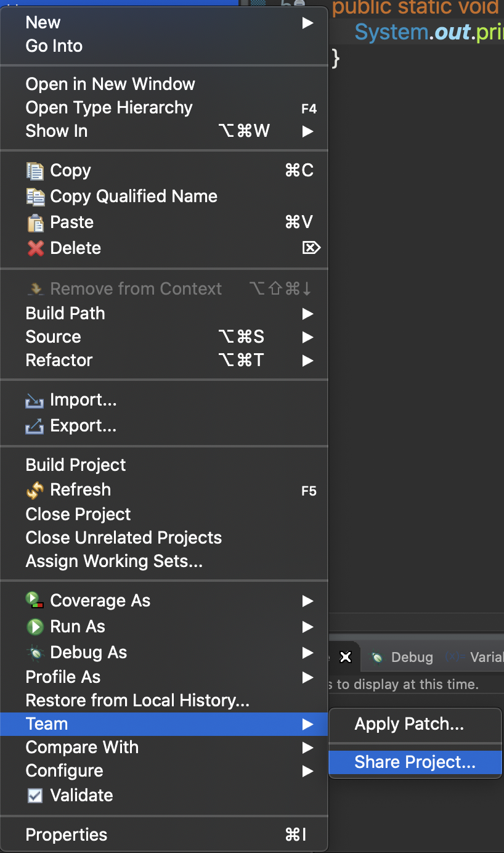Screen dimensions: 504x853
Task: Toggle the Validate checkbox
Action: [x=35, y=796]
